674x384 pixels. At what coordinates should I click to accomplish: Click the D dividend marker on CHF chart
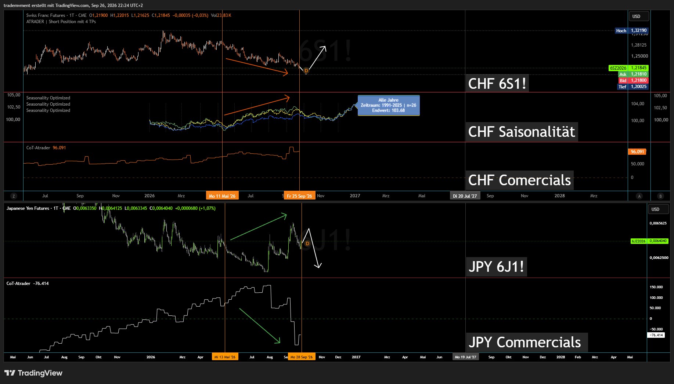[x=306, y=71]
